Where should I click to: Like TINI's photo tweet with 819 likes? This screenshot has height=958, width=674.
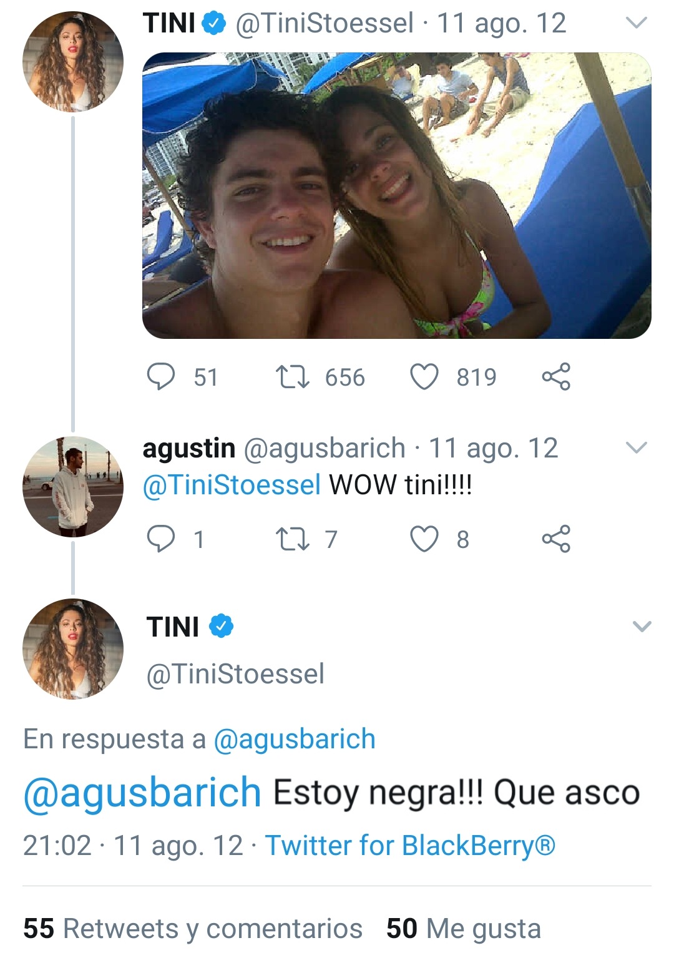(x=424, y=377)
